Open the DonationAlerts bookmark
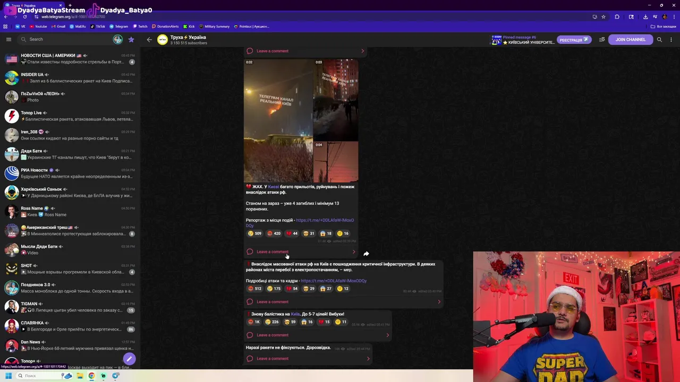 coord(165,26)
